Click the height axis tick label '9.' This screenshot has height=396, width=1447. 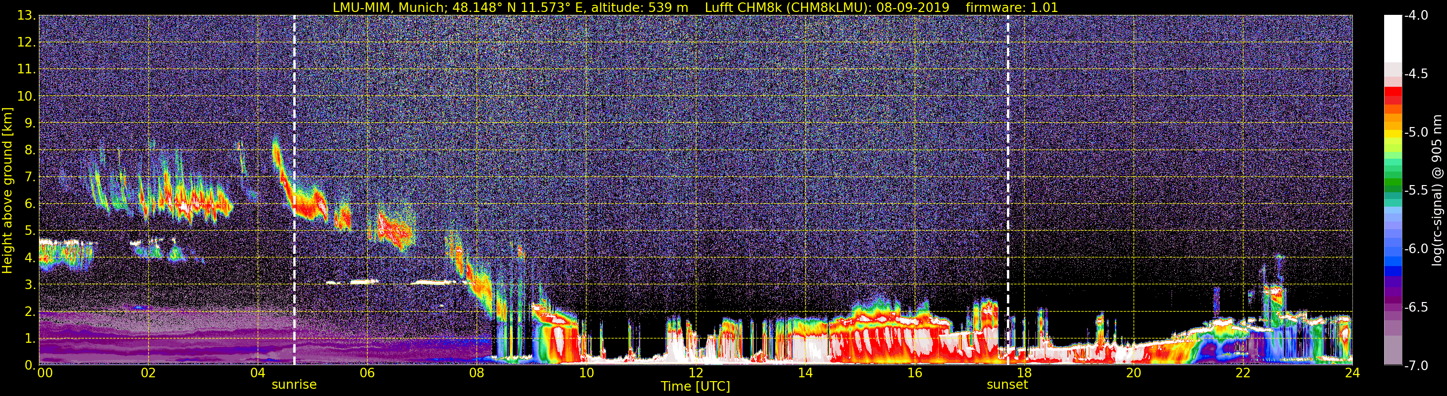coord(30,123)
